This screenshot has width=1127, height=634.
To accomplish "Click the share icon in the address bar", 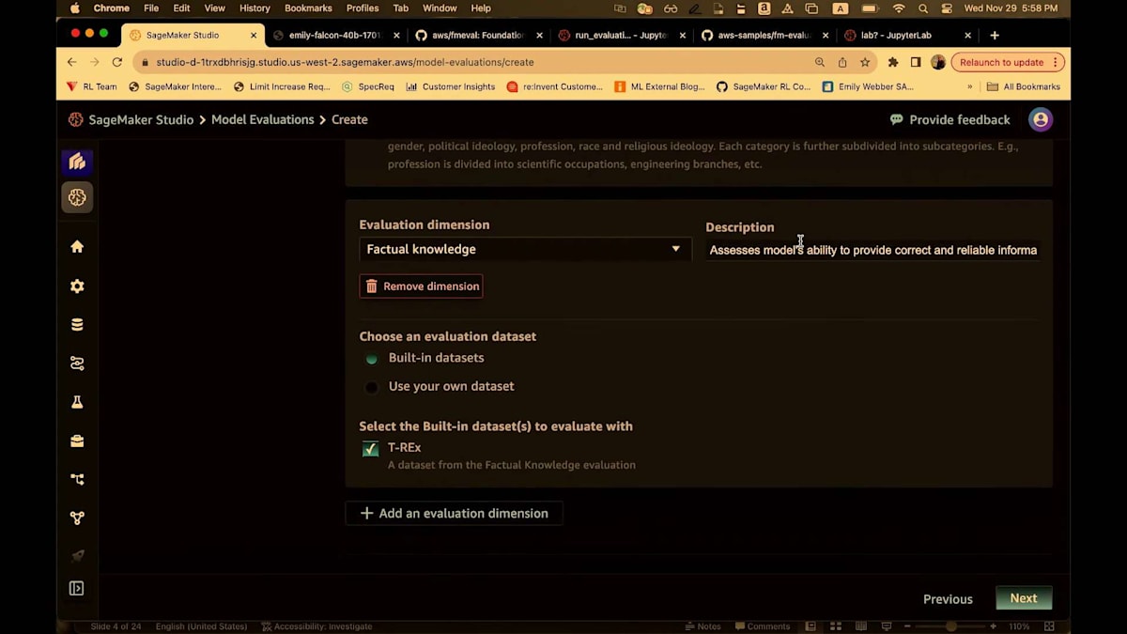I will pos(842,62).
